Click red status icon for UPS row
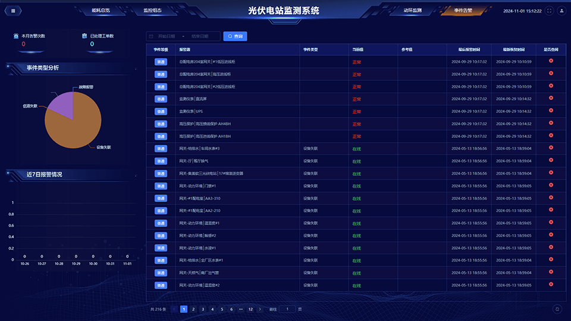 point(551,111)
